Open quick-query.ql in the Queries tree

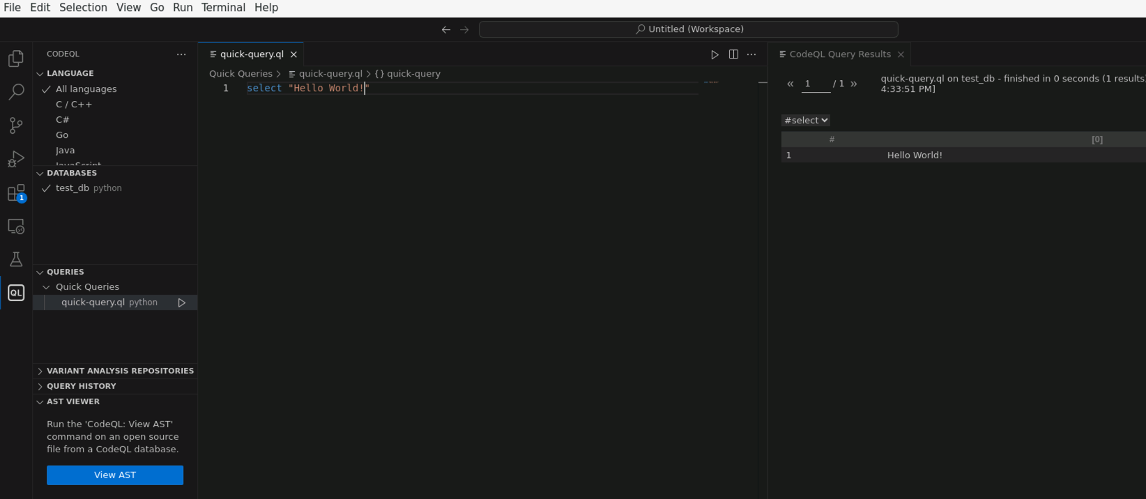93,302
